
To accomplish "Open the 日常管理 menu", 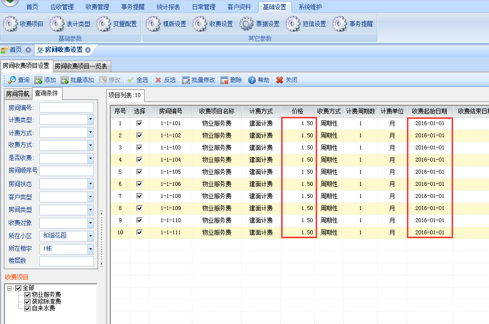I will 203,7.
